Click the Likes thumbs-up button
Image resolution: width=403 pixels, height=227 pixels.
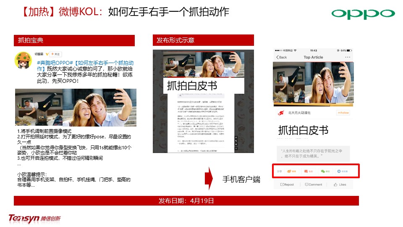[x=340, y=185]
